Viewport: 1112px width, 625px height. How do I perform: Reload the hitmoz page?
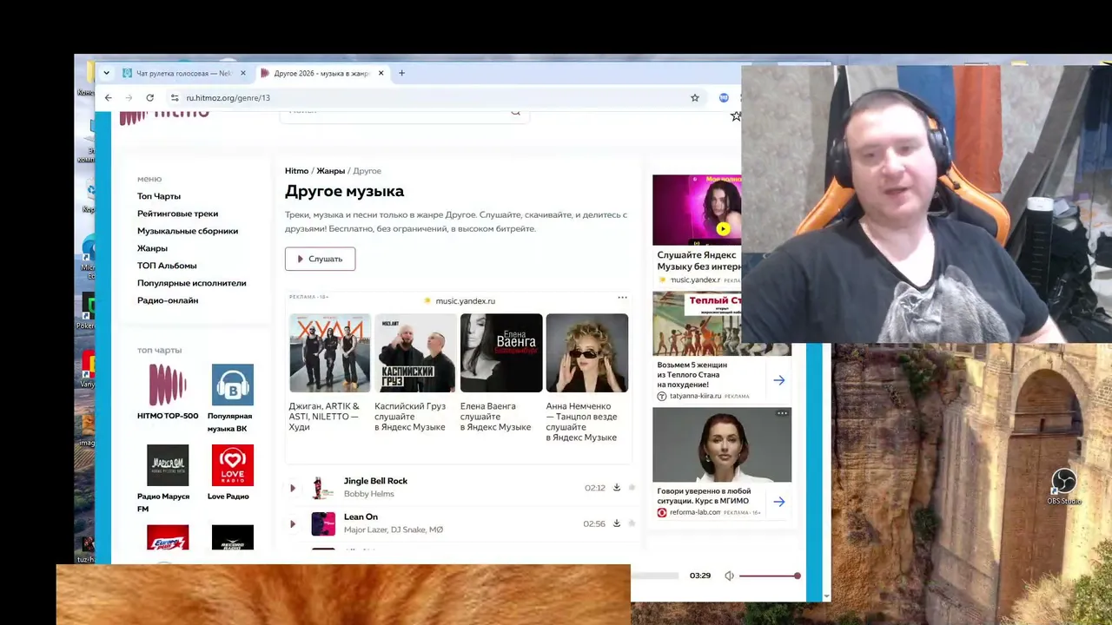pyautogui.click(x=150, y=98)
